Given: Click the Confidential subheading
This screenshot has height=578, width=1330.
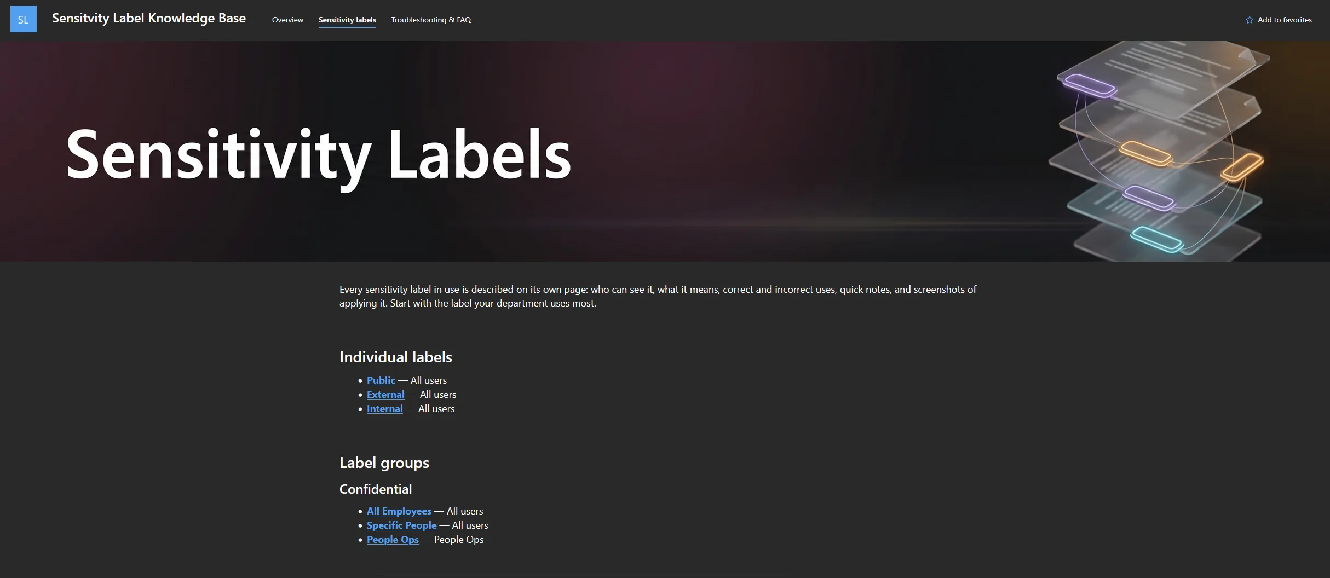Looking at the screenshot, I should pyautogui.click(x=376, y=489).
